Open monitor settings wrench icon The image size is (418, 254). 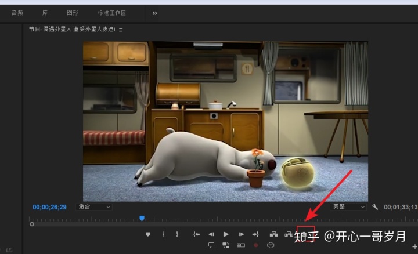click(x=375, y=207)
